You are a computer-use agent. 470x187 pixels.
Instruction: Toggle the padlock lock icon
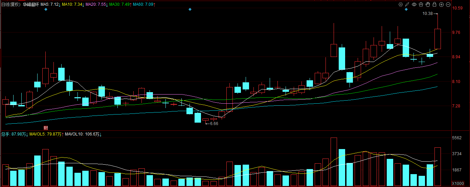[x=434, y=4]
